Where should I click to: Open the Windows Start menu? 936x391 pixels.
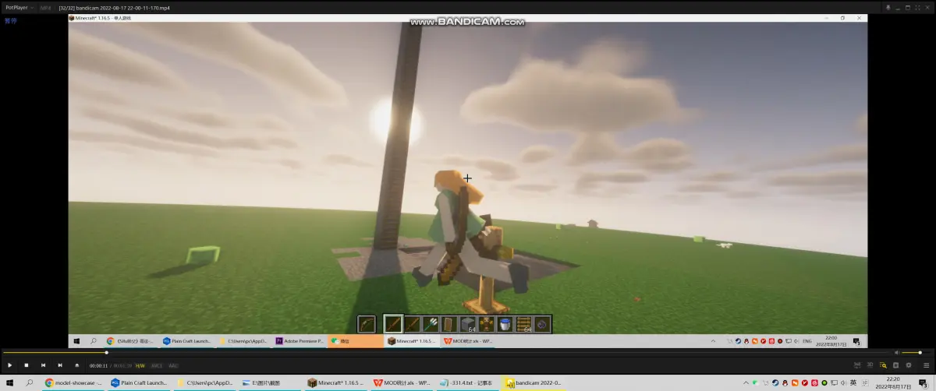coord(9,382)
